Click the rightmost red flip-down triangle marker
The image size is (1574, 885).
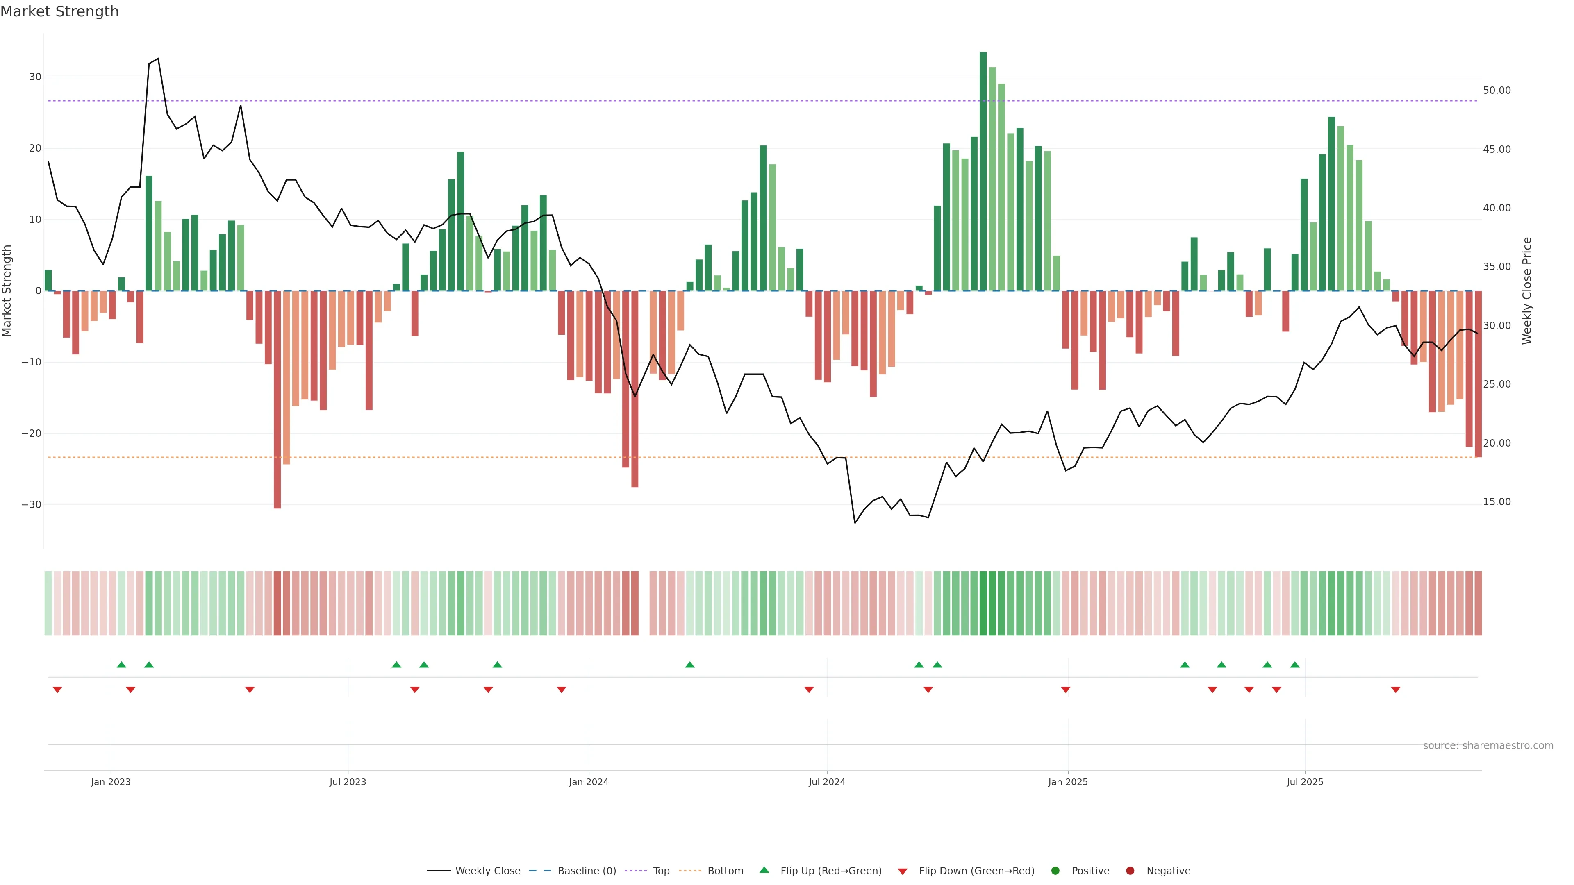click(x=1396, y=690)
